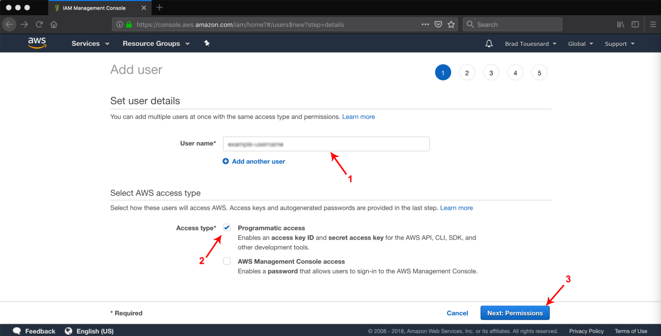
Task: Open the Brad Touesnard account dropdown
Action: click(x=531, y=44)
